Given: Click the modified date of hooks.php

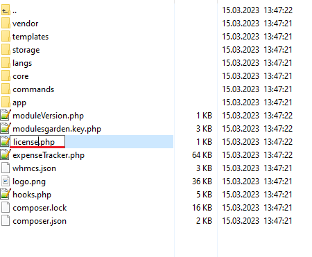Looking at the screenshot, I should pyautogui.click(x=257, y=195).
